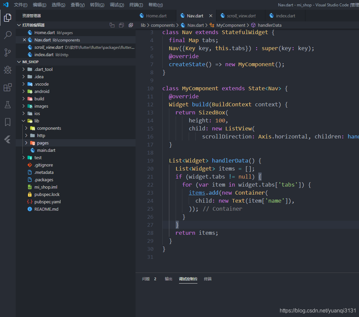The image size is (359, 317).
Task: Switch to the Home.dart editor tab
Action: click(x=156, y=16)
